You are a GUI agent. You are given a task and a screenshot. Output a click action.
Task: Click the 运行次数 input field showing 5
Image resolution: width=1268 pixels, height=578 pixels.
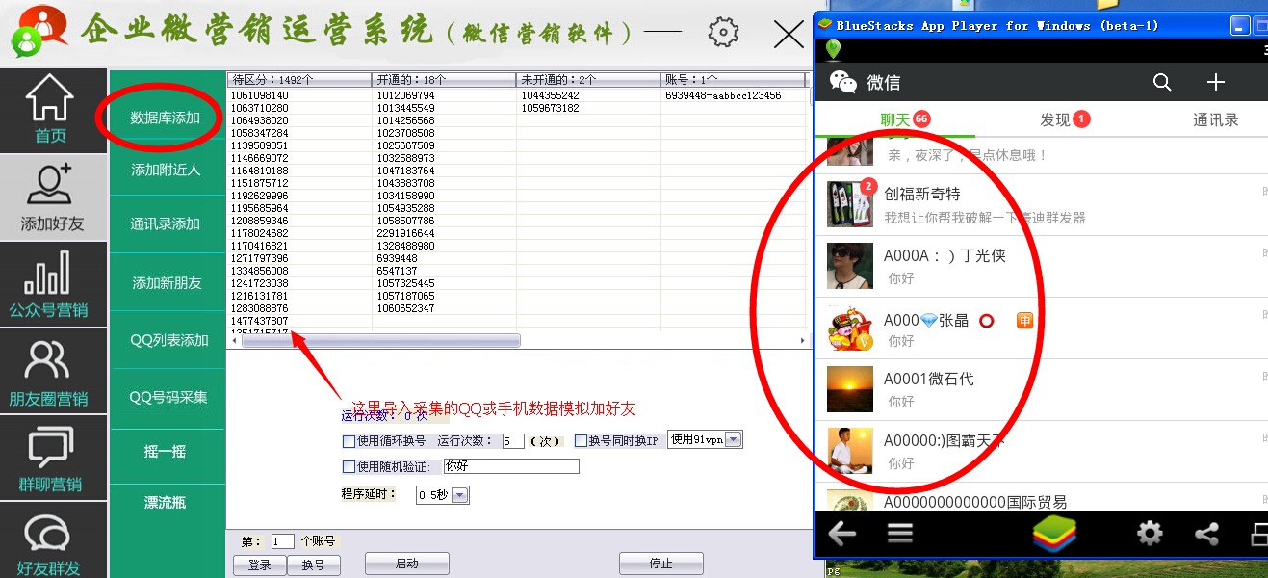[x=513, y=441]
